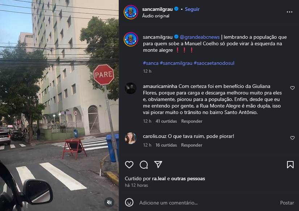This screenshot has width=299, height=211.
Task: Open ra.leal profile from likes
Action: (x=159, y=178)
